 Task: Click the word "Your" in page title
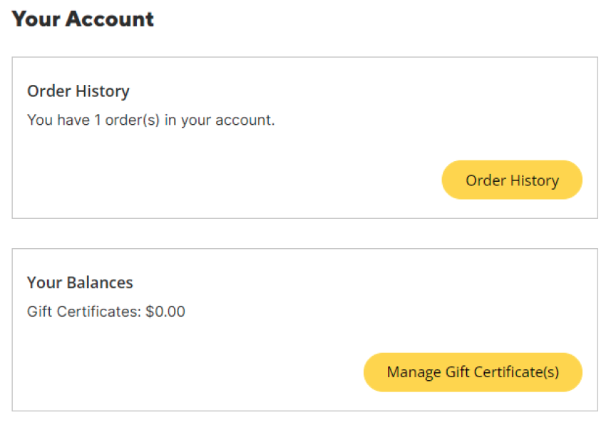(36, 19)
